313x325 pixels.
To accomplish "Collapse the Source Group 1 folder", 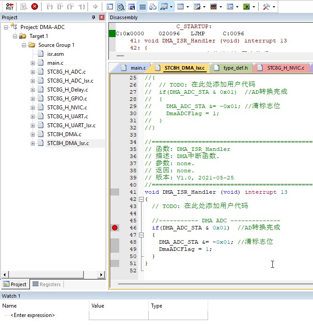I will (x=24, y=45).
